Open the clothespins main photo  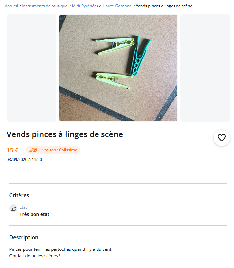[118, 68]
